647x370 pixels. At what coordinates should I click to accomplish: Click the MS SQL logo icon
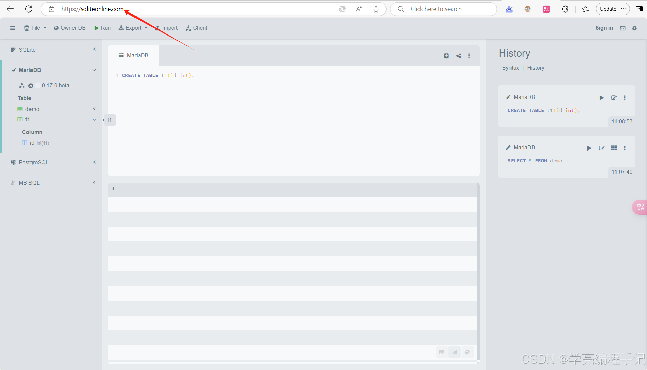click(13, 183)
